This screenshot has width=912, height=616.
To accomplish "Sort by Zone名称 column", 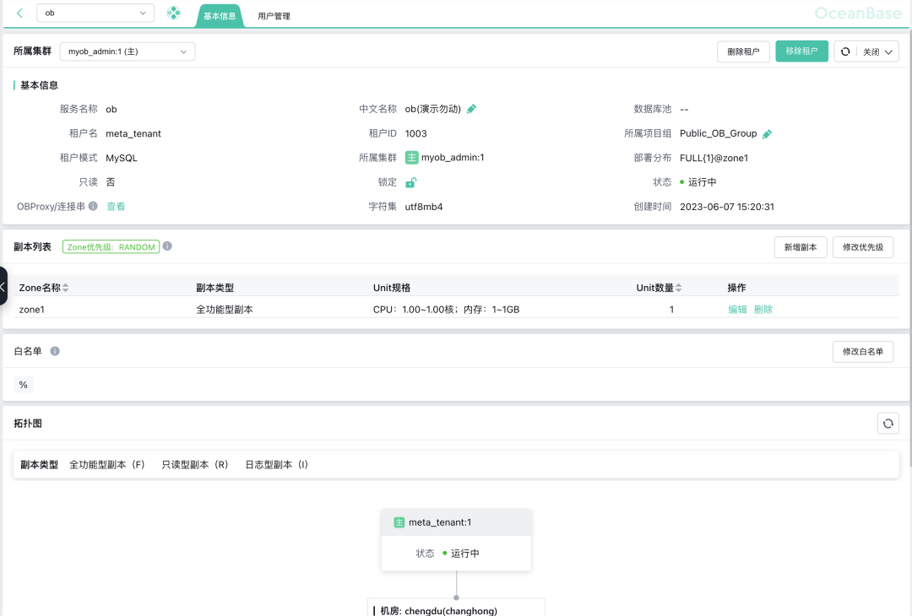I will pos(66,288).
